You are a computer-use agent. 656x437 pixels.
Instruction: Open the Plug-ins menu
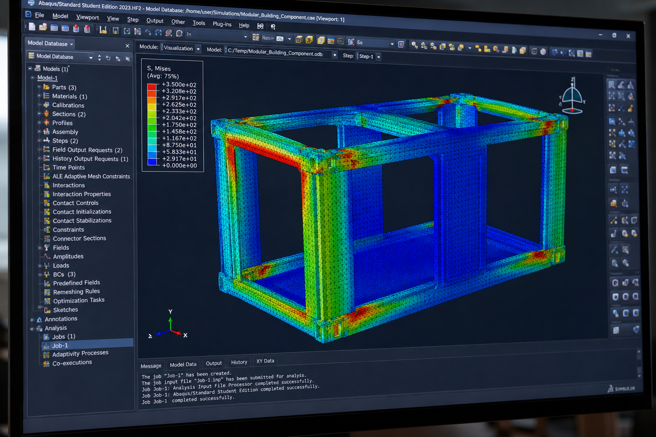222,24
